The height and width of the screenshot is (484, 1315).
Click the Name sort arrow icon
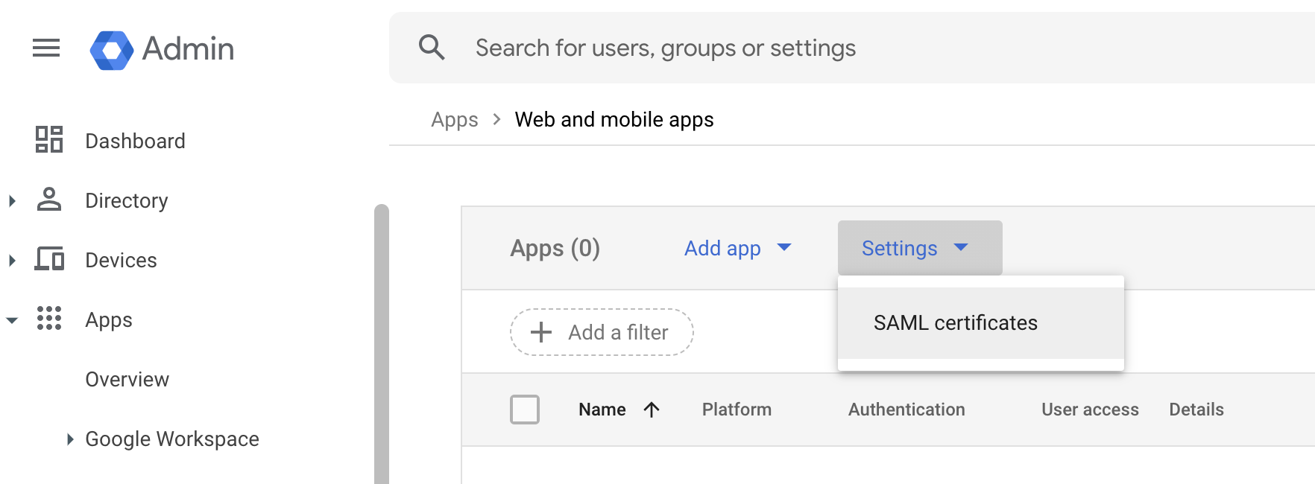pyautogui.click(x=652, y=410)
